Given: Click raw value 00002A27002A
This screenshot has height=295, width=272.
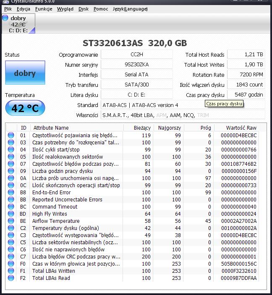Looking at the screenshot, I should coord(239,221).
